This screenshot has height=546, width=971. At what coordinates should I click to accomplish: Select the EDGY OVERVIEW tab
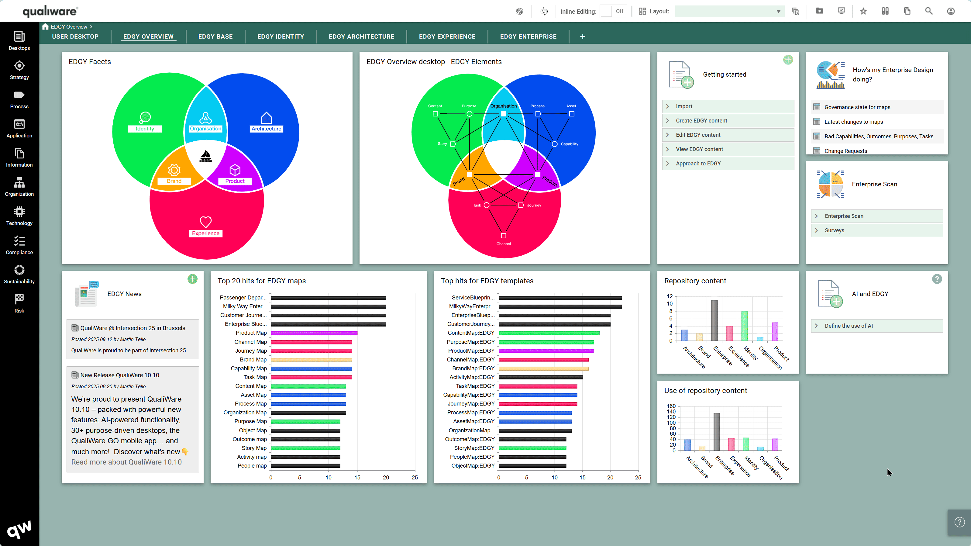(x=148, y=36)
